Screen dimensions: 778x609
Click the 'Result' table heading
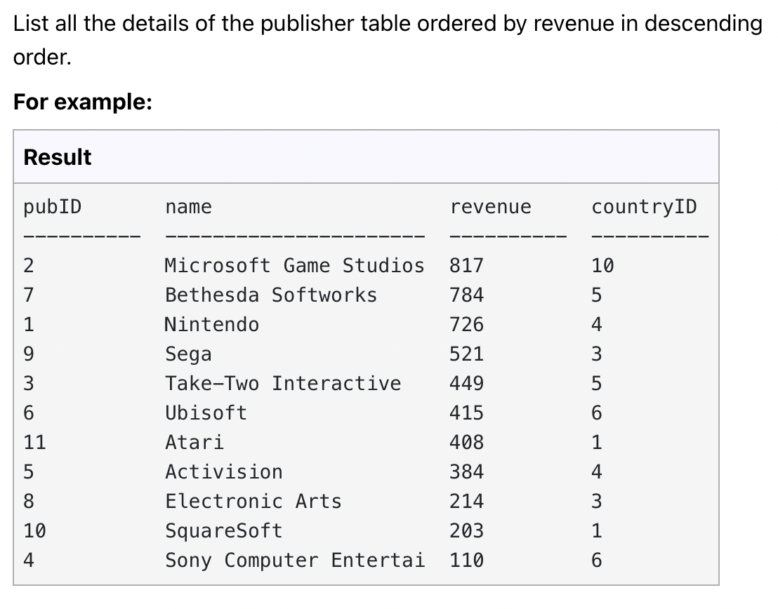click(57, 157)
